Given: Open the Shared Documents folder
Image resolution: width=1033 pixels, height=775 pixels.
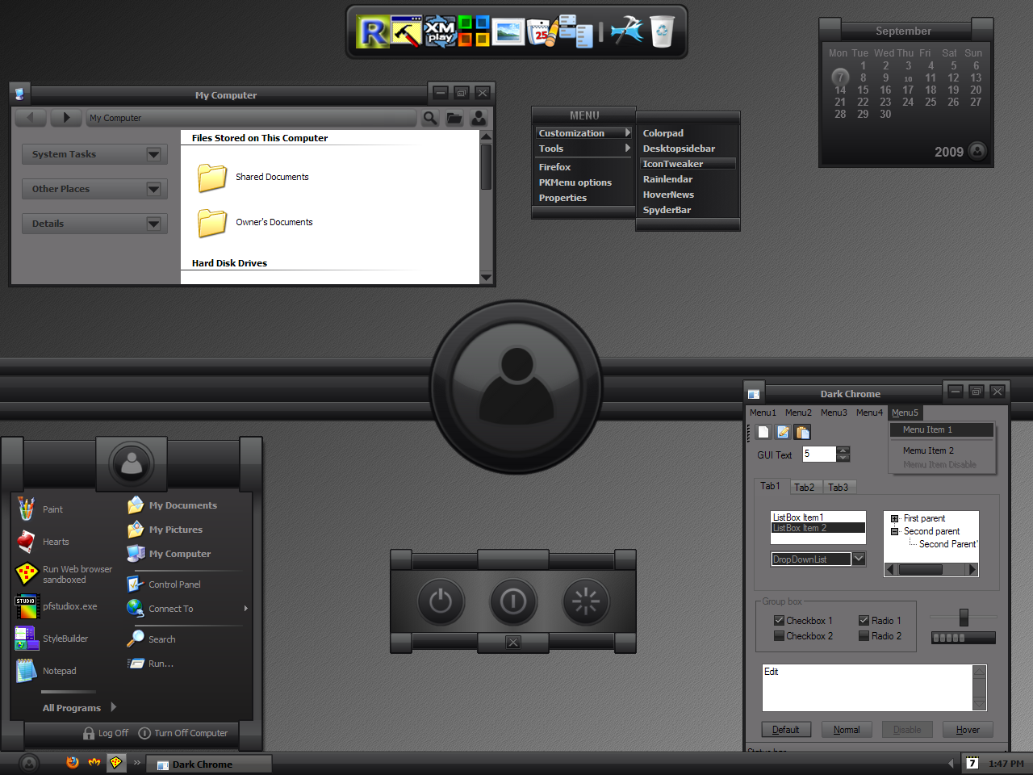Looking at the screenshot, I should point(253,178).
